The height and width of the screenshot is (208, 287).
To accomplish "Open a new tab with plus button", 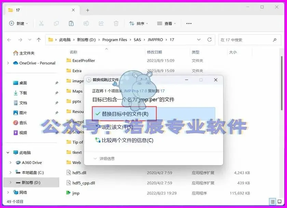I will tap(88, 10).
